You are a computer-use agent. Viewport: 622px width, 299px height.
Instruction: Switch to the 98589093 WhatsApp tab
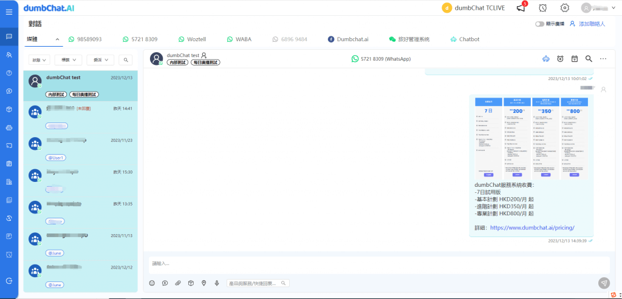pyautogui.click(x=85, y=39)
